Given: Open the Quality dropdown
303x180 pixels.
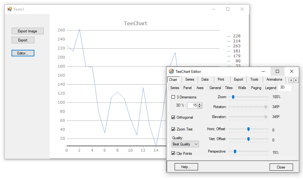Looking at the screenshot, I should 185,144.
